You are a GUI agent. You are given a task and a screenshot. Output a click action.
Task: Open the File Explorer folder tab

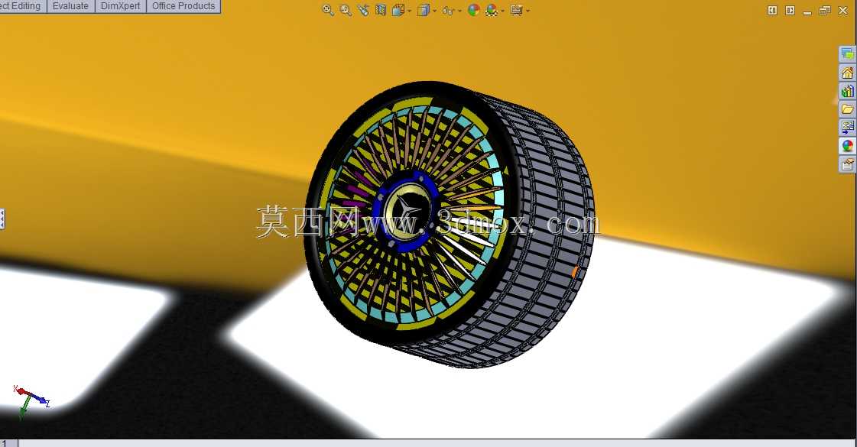(x=847, y=109)
